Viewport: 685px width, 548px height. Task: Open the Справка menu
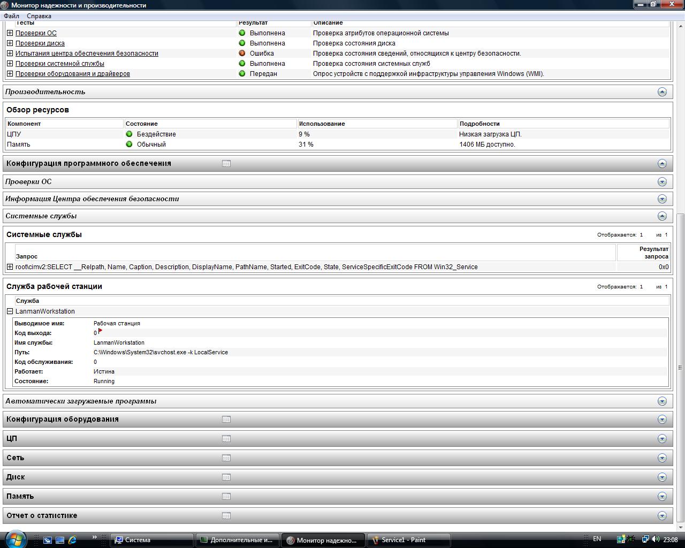(39, 16)
